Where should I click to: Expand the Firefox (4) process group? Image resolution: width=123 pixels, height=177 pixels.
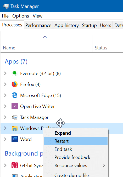pos(5,84)
